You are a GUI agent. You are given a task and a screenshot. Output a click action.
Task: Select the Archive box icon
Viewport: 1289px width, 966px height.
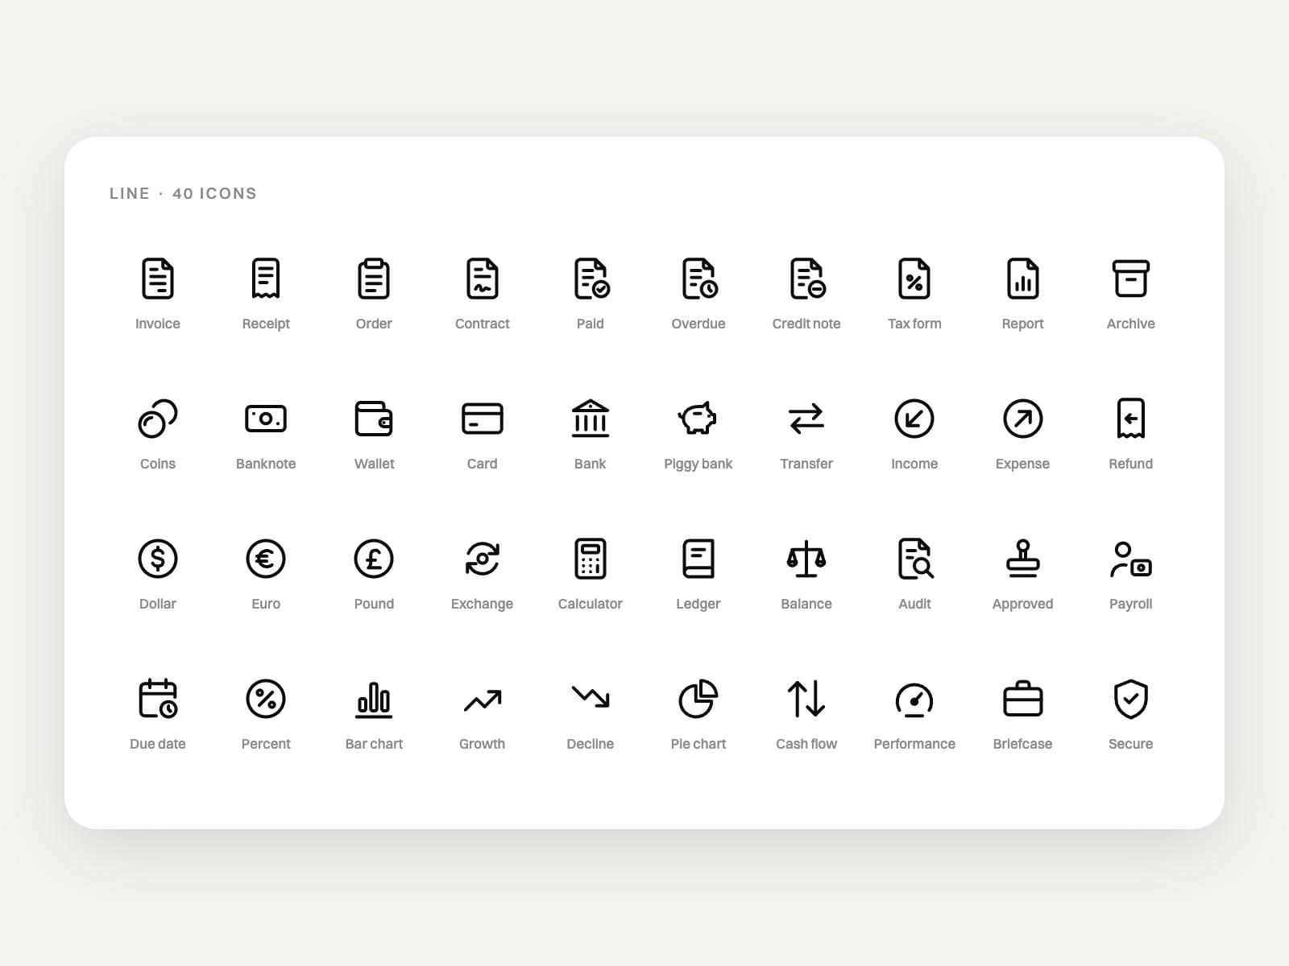coord(1130,279)
